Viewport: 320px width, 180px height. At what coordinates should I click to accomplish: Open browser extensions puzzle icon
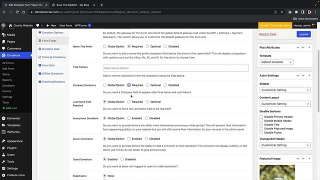click(296, 12)
